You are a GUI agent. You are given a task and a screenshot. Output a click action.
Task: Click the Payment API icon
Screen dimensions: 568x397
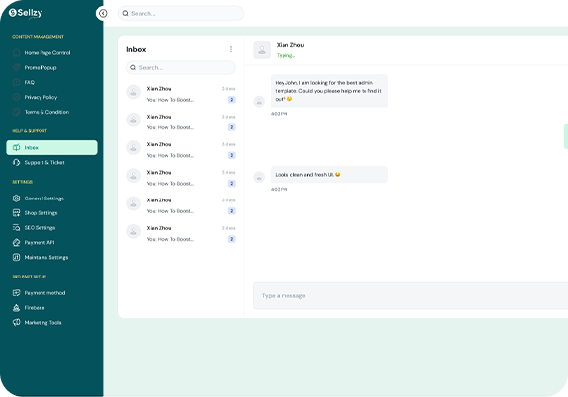pyautogui.click(x=17, y=242)
